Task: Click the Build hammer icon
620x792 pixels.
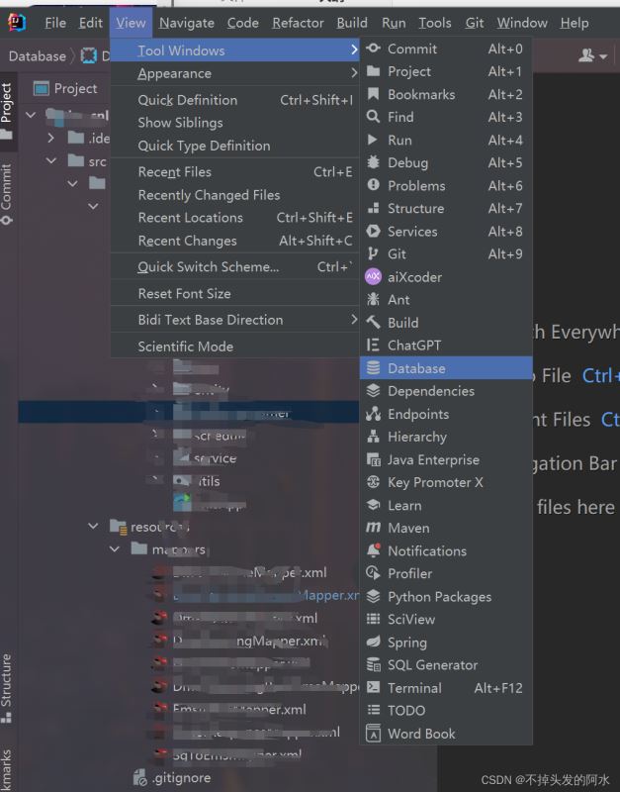Action: 374,323
